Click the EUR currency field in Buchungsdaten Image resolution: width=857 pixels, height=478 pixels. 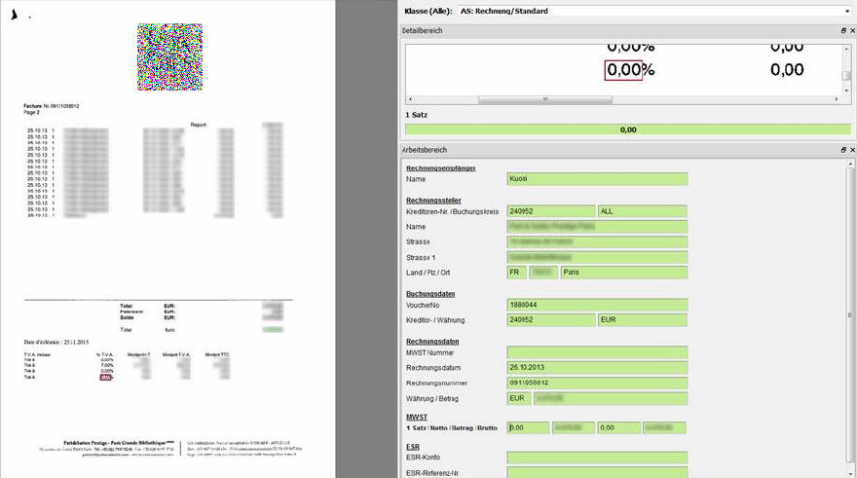[642, 320]
